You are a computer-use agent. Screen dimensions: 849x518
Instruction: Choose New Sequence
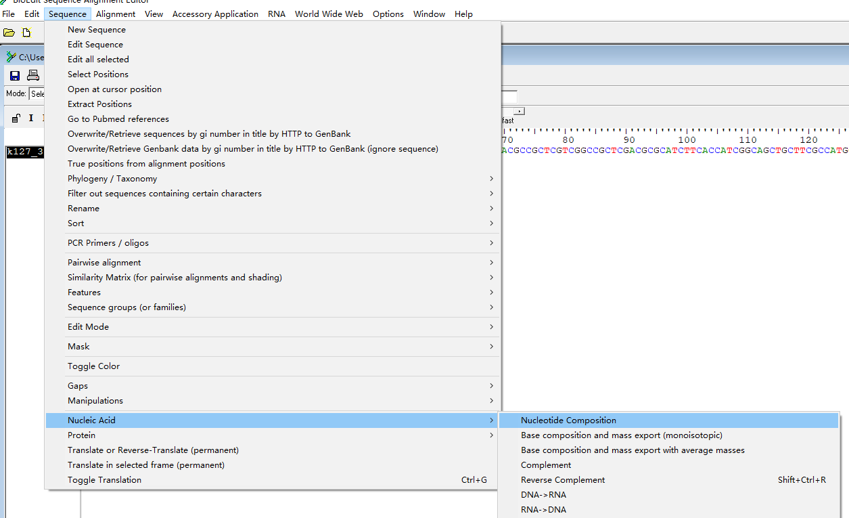click(273, 30)
